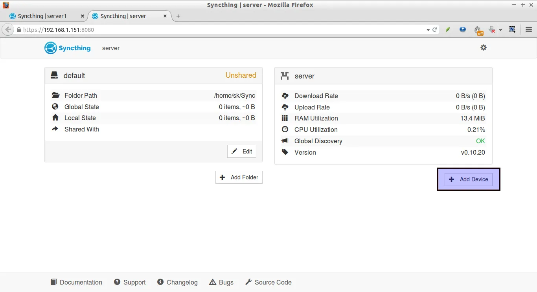Expand the URL bar history dropdown
537x292 pixels.
428,30
